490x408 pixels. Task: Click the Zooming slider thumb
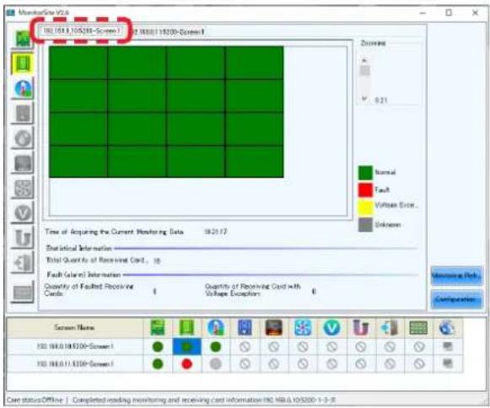pyautogui.click(x=364, y=71)
